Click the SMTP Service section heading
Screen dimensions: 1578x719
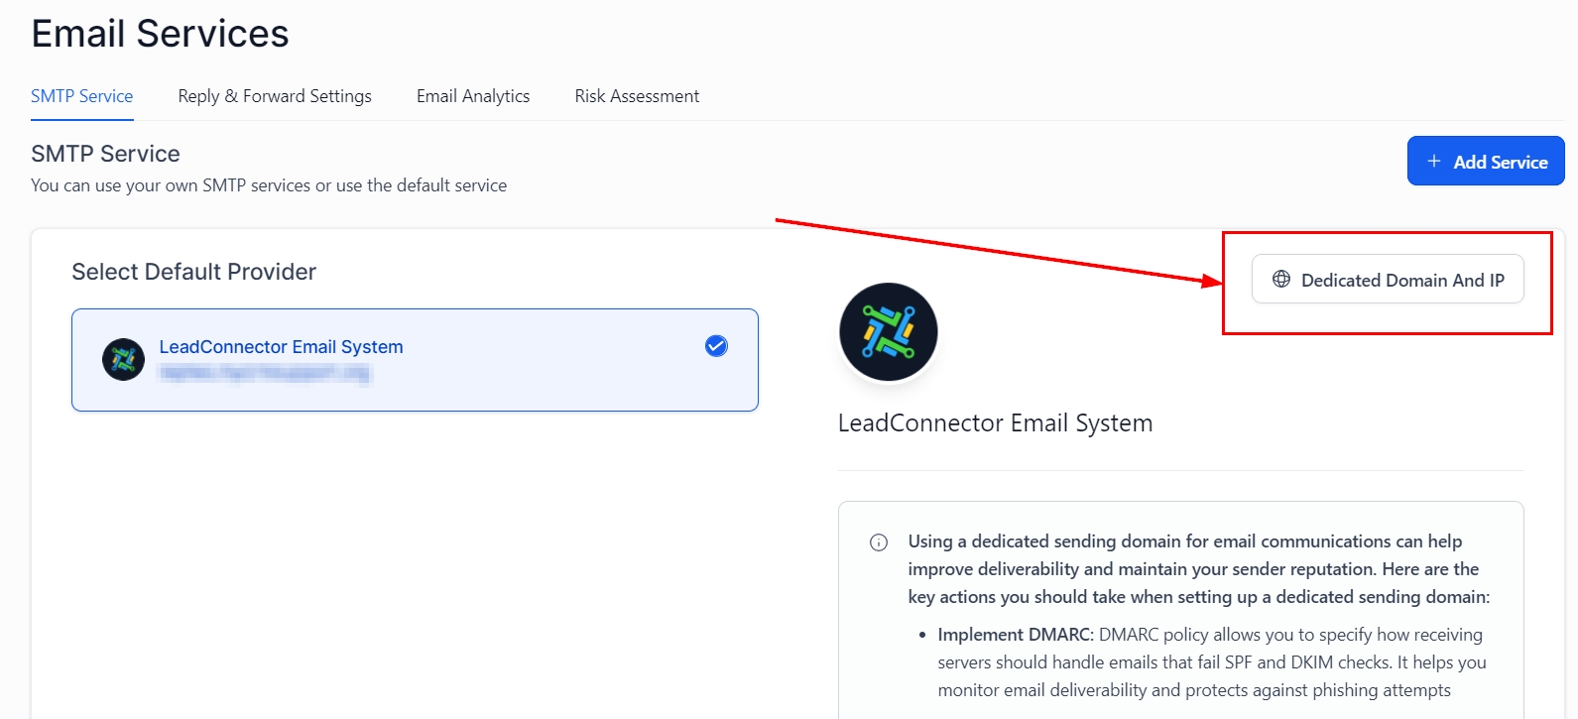pyautogui.click(x=105, y=154)
